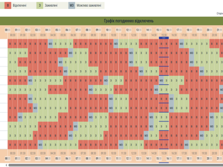
Task: Click the red 'В' Відключені legend icon
Action: (x=8, y=6)
